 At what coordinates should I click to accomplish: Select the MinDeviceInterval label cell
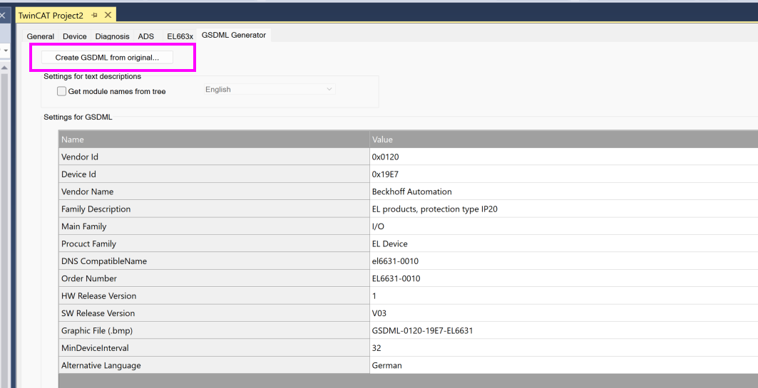pyautogui.click(x=214, y=348)
